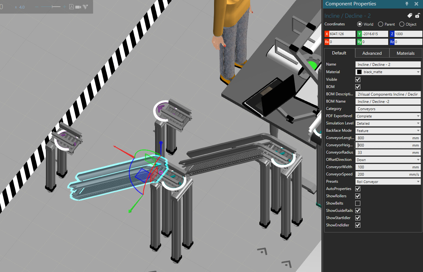
Task: Switch to the Advanced tab
Action: coord(372,53)
